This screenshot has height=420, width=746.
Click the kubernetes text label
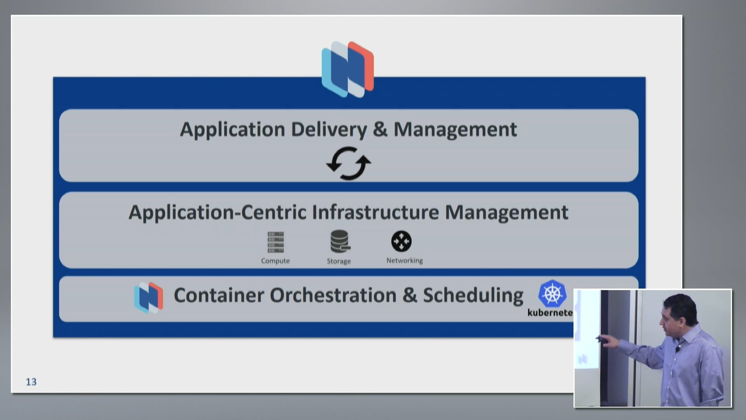click(x=550, y=313)
